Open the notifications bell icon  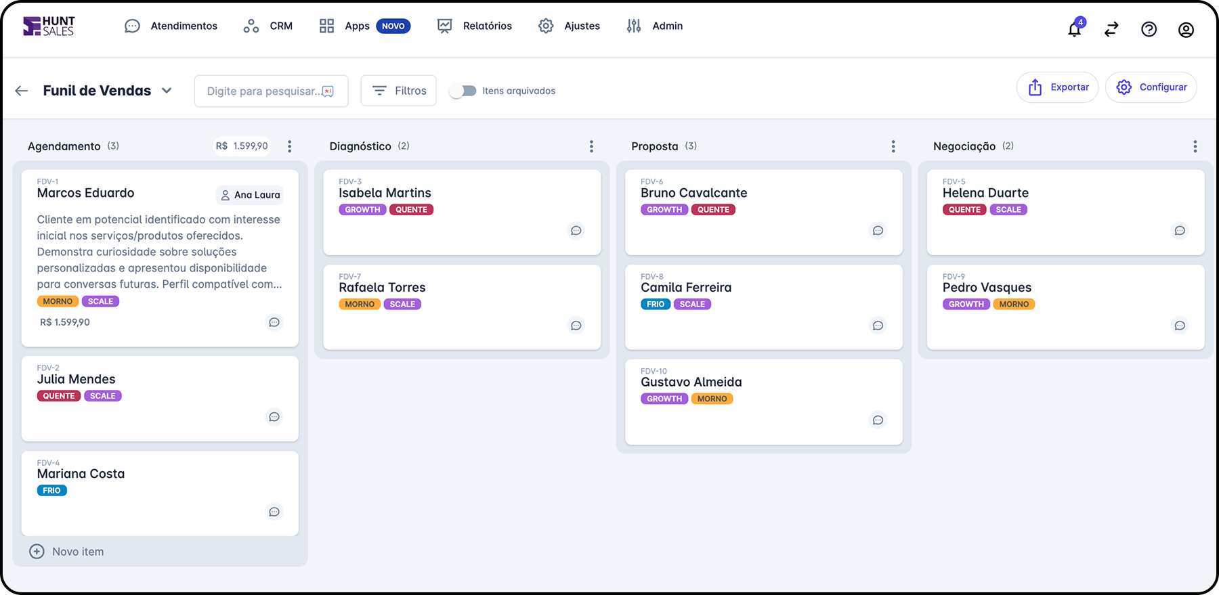[1075, 28]
